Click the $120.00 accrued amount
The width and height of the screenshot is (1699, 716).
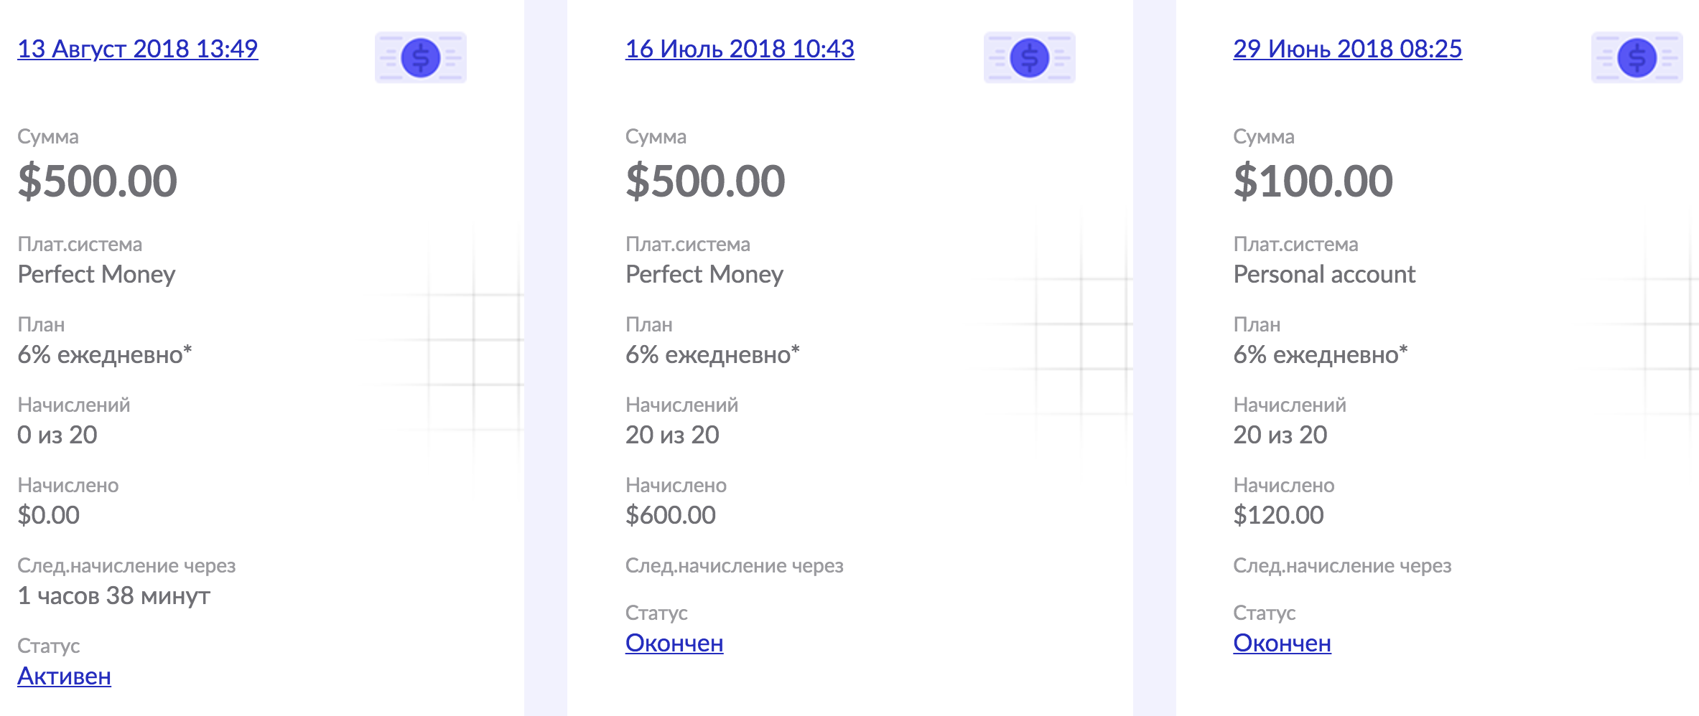click(1278, 515)
